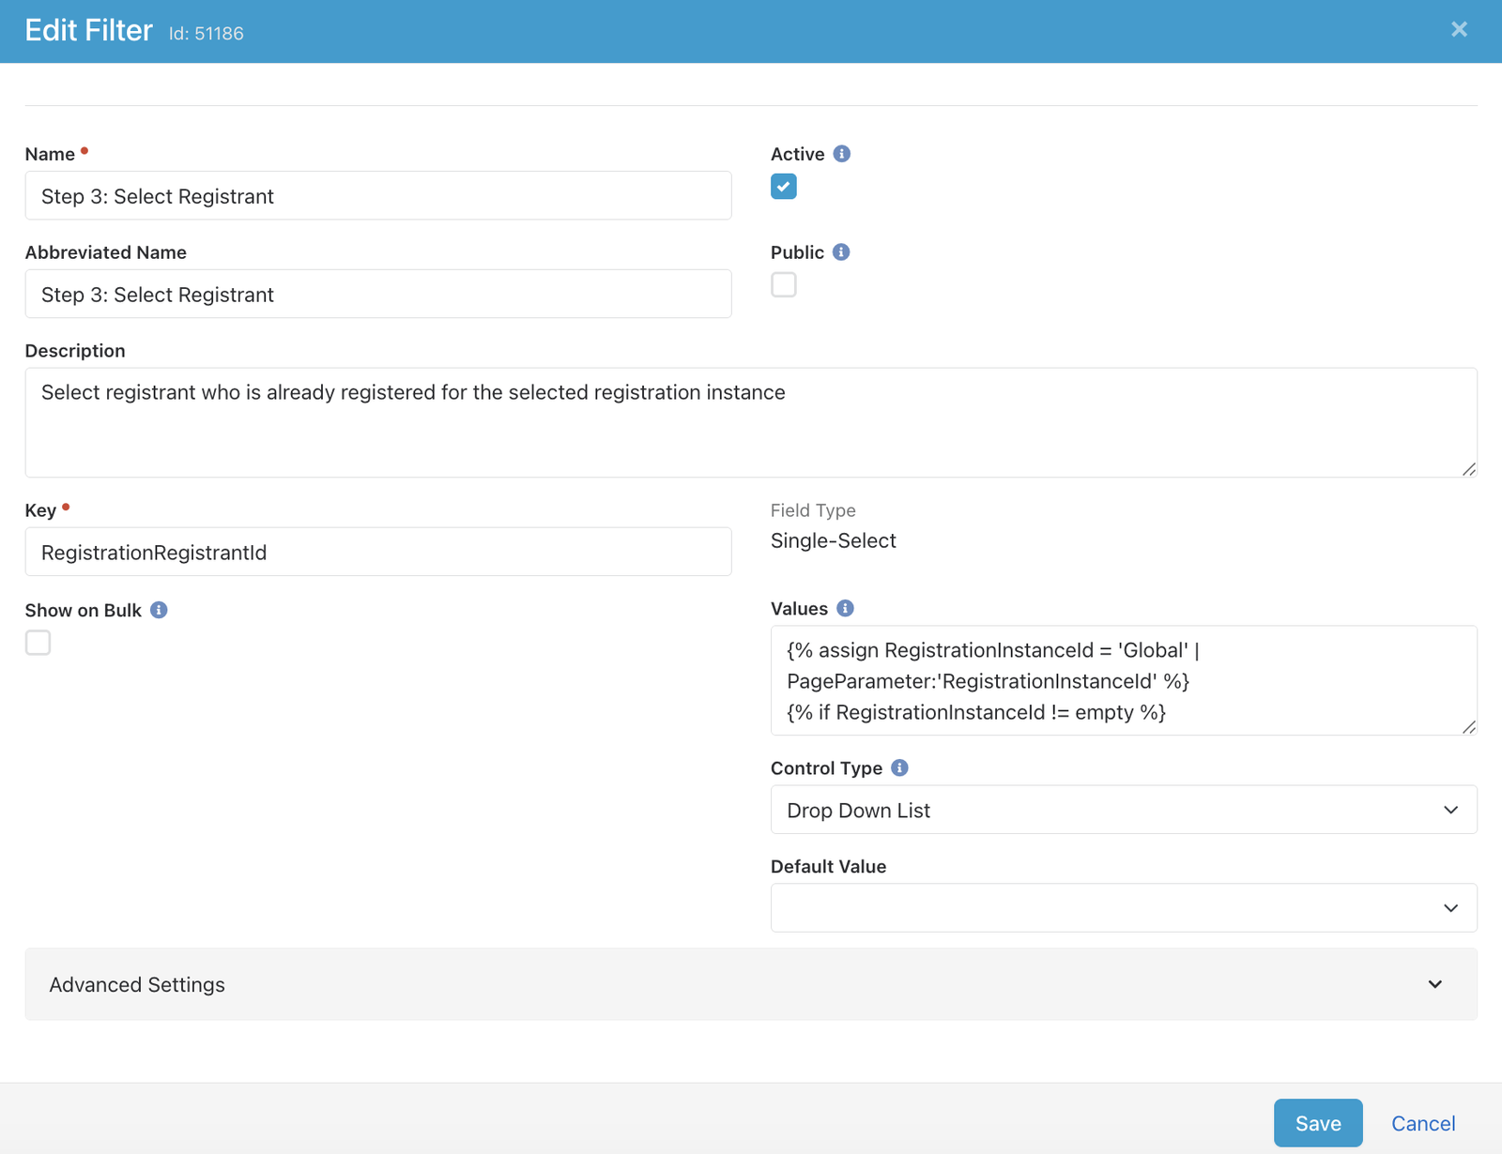Image resolution: width=1502 pixels, height=1154 pixels.
Task: Tick the Show on Bulk checkbox
Action: 38,643
